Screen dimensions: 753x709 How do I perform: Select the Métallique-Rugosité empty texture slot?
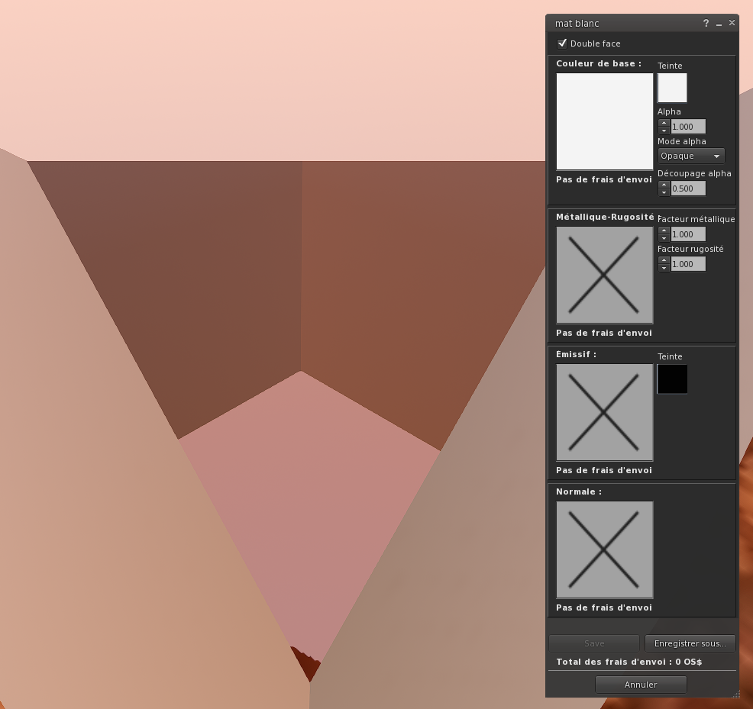point(604,275)
